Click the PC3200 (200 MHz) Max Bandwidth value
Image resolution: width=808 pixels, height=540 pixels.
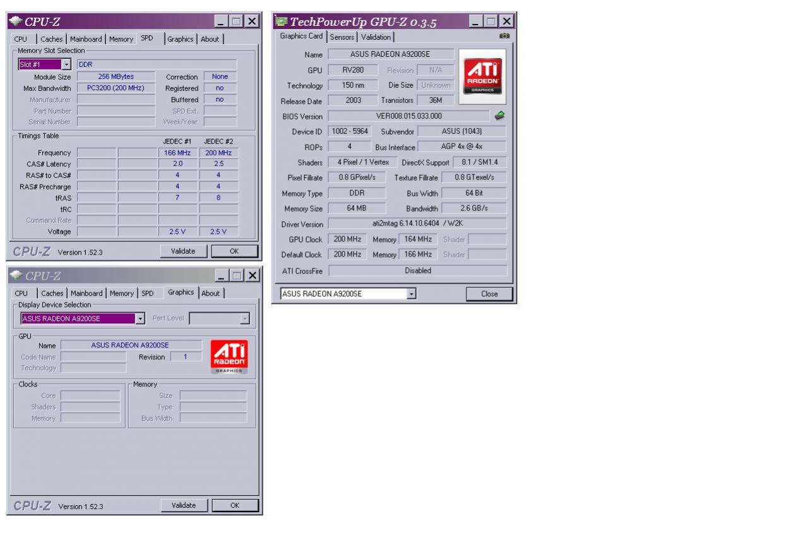click(116, 88)
